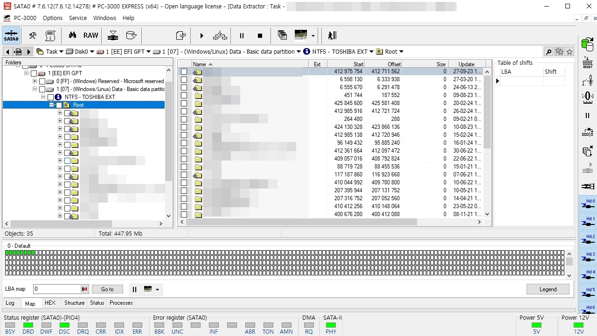Collapse the Root tree node
Image resolution: width=597 pixels, height=336 pixels.
[x=52, y=105]
